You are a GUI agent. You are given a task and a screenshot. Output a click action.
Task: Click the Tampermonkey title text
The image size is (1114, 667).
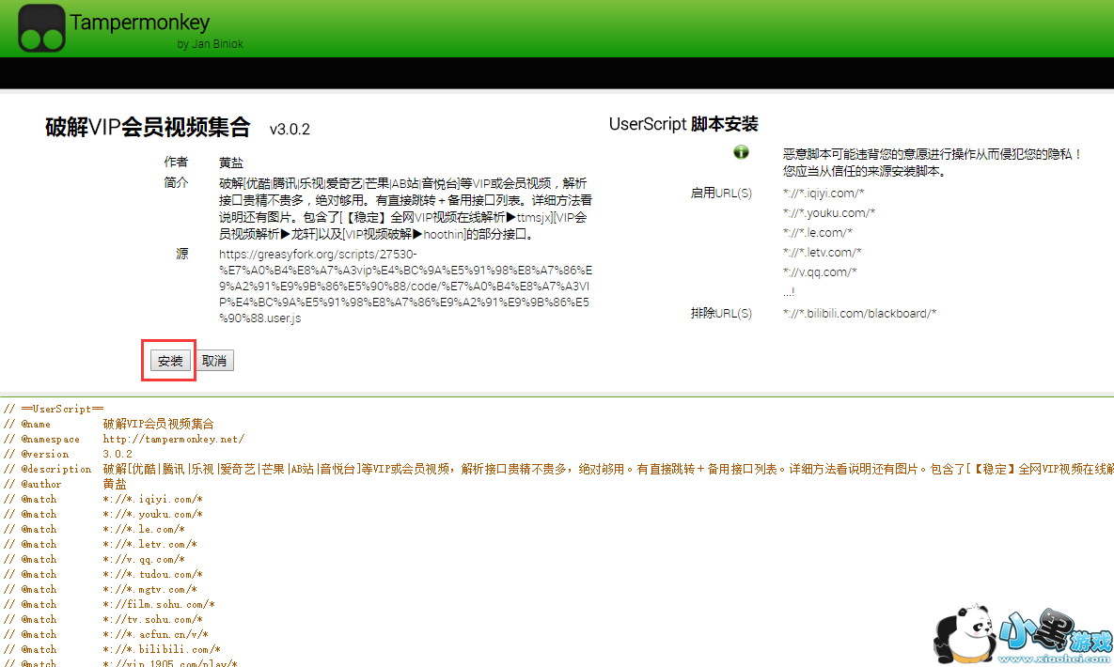[139, 23]
